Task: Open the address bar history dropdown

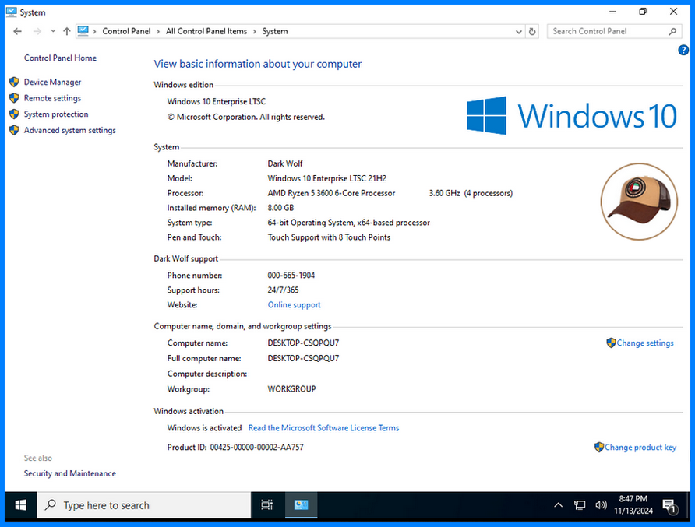Action: (x=519, y=32)
